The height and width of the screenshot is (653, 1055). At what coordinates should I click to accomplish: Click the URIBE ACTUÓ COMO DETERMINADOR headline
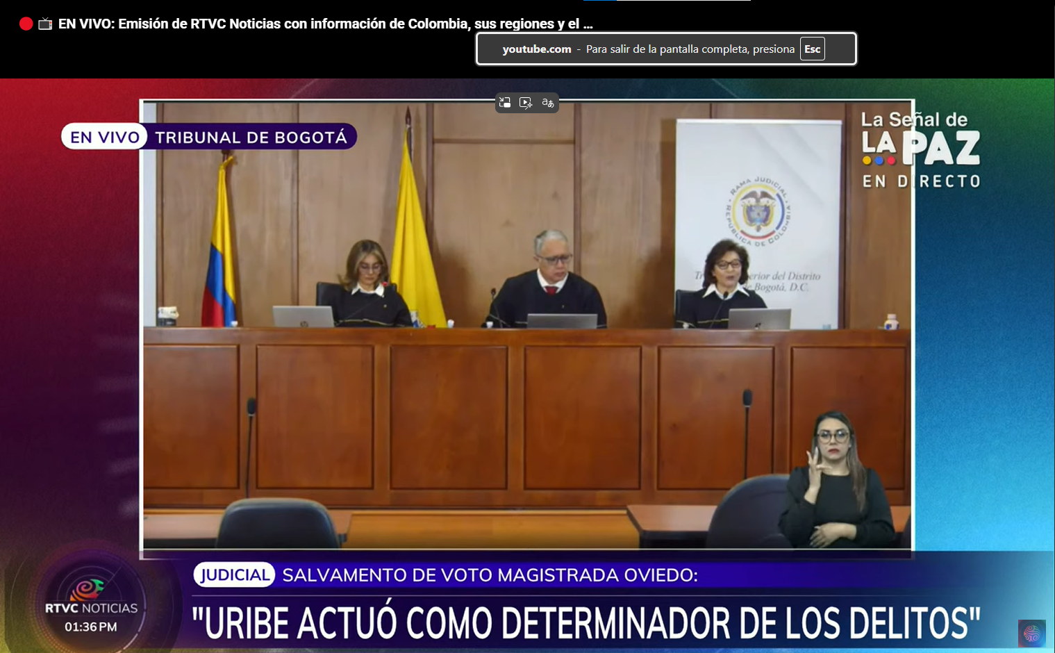(x=585, y=622)
